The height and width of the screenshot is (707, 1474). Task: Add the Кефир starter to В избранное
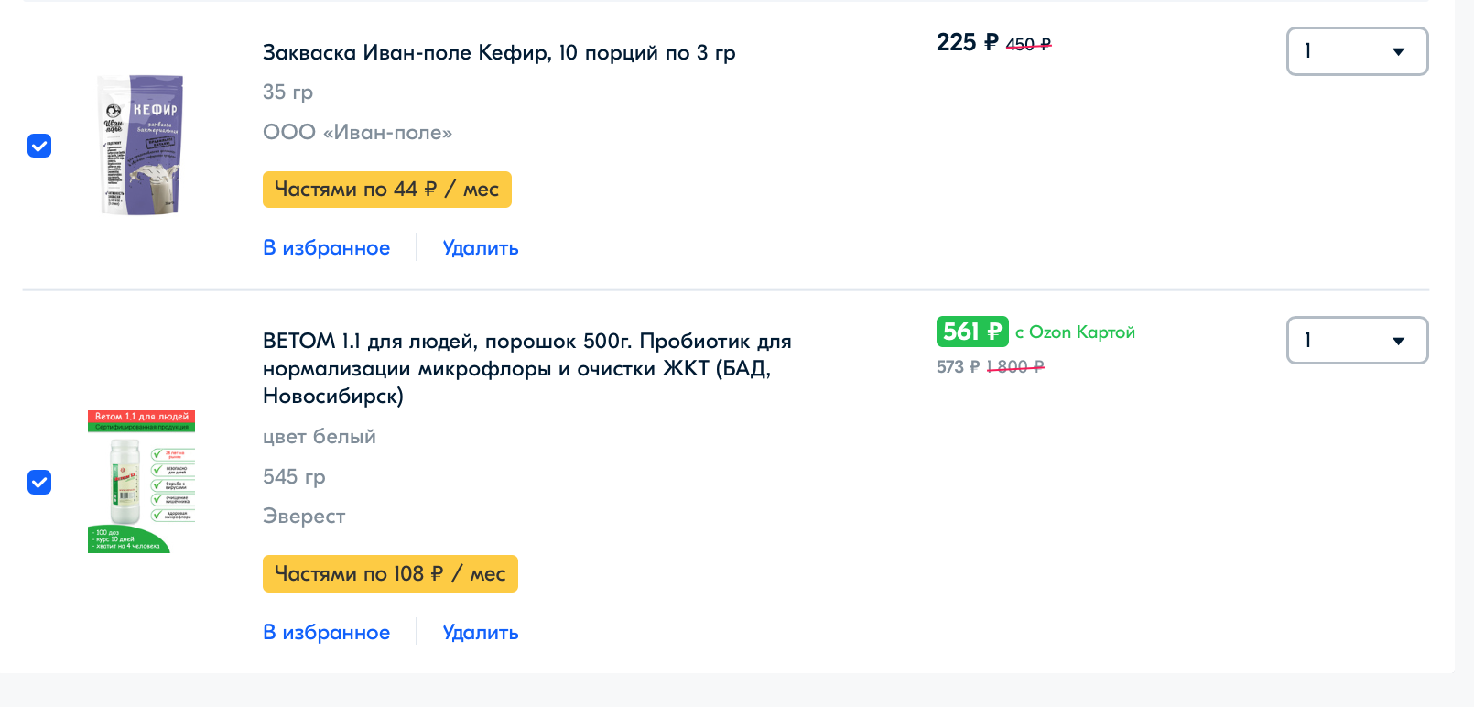pos(326,248)
